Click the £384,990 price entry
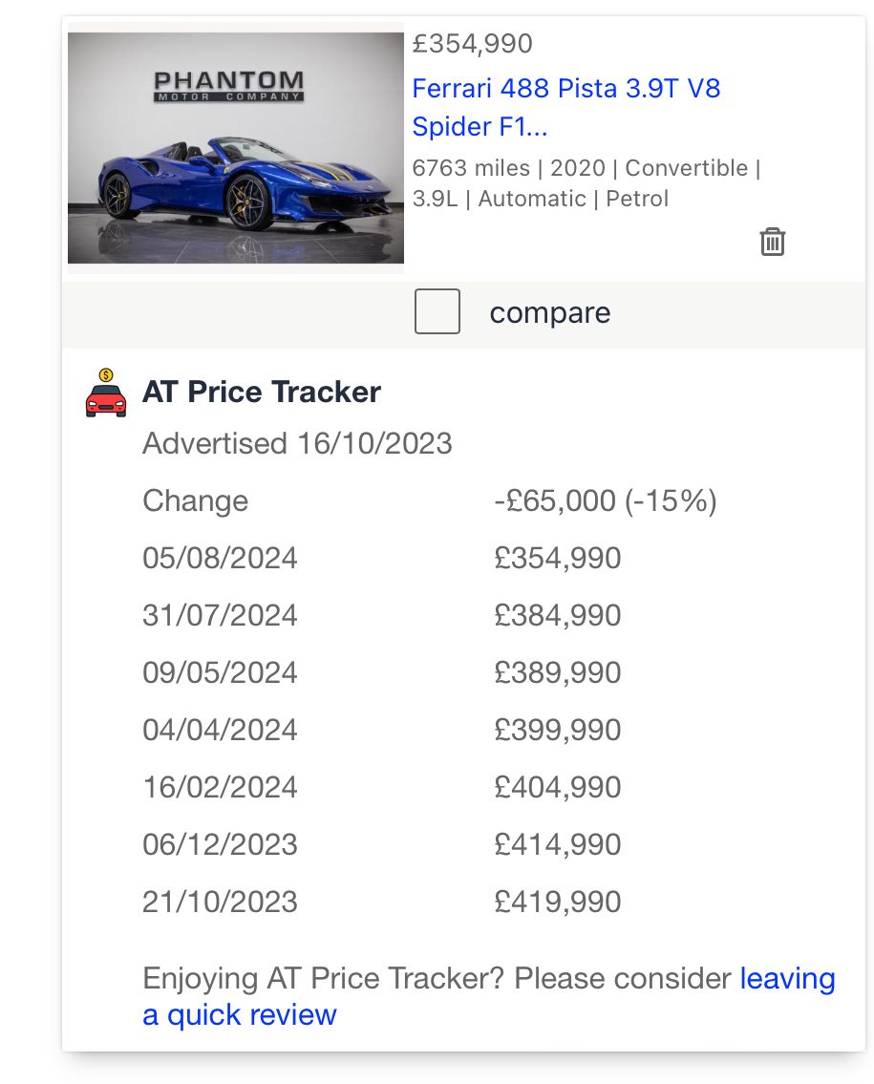Viewport: 874px width, 1084px height. [x=558, y=616]
